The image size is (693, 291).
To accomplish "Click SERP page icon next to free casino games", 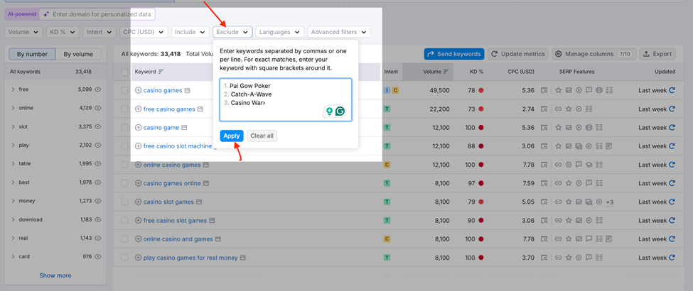I will (200, 109).
